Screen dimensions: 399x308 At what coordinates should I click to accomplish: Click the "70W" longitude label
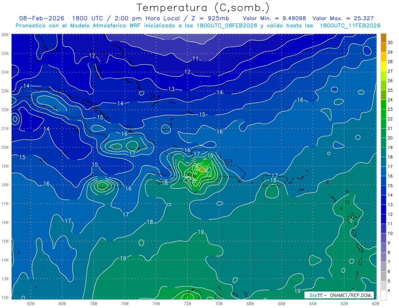(x=219, y=303)
